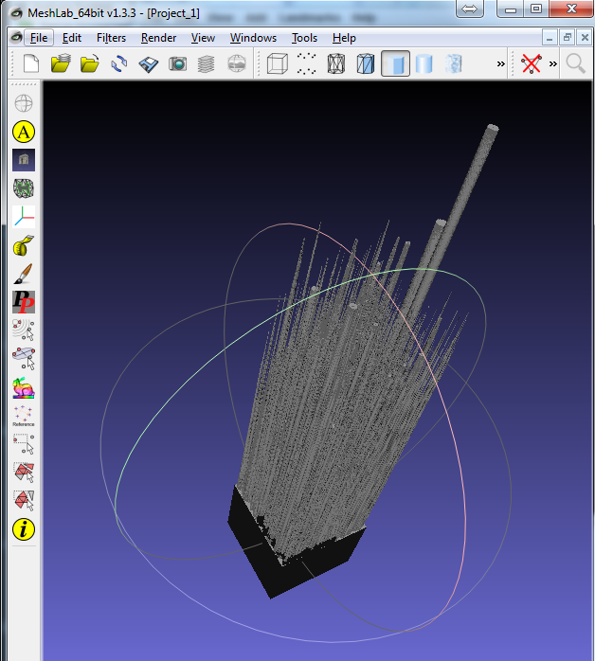595x661 pixels.
Task: Restore down the Project_1 subwindow
Action: click(567, 38)
